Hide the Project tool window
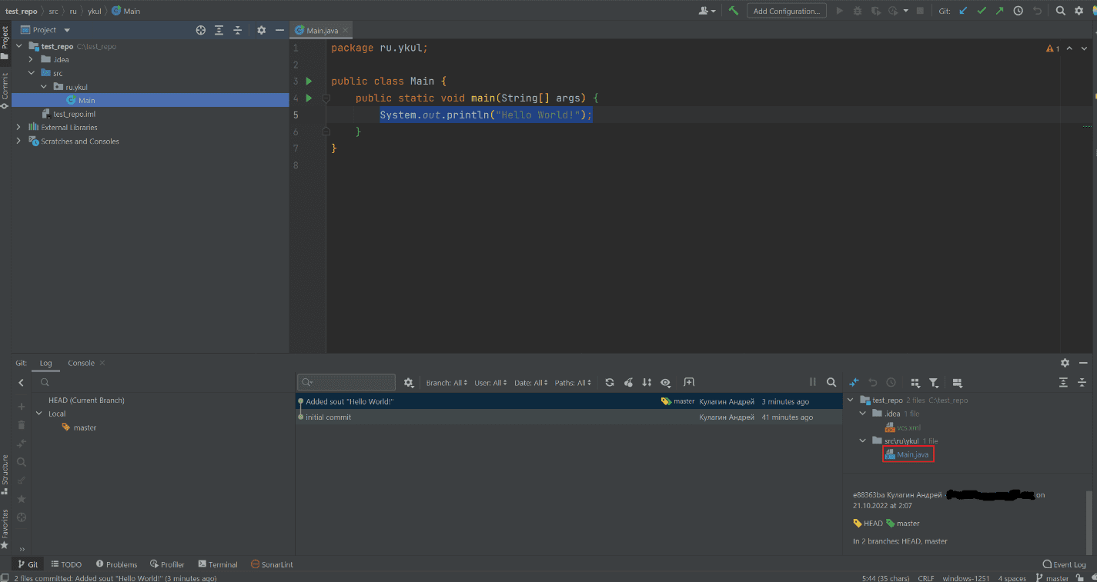Image resolution: width=1097 pixels, height=582 pixels. tap(279, 30)
